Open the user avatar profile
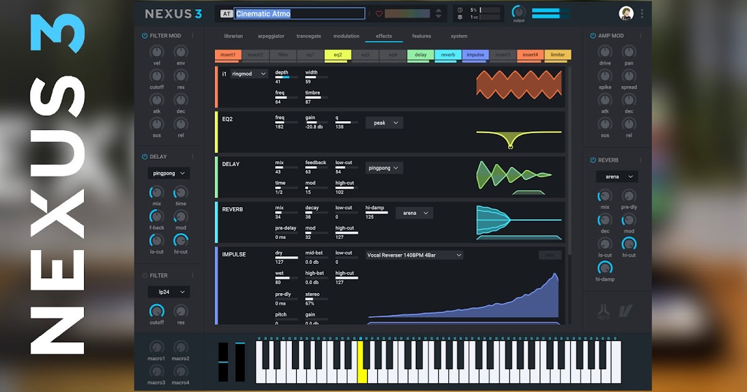The height and width of the screenshot is (392, 747). coord(626,13)
